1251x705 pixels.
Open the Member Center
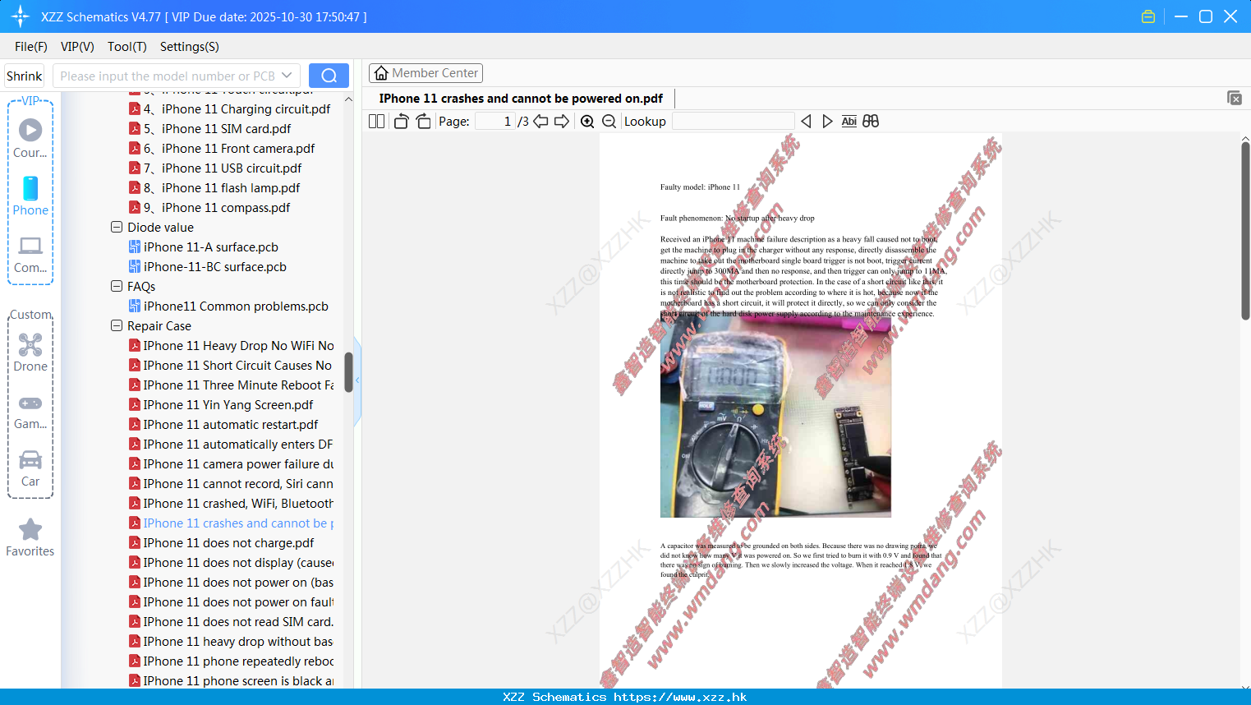[x=425, y=73]
